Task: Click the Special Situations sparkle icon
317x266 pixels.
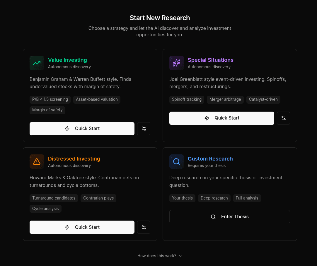Action: pyautogui.click(x=177, y=63)
